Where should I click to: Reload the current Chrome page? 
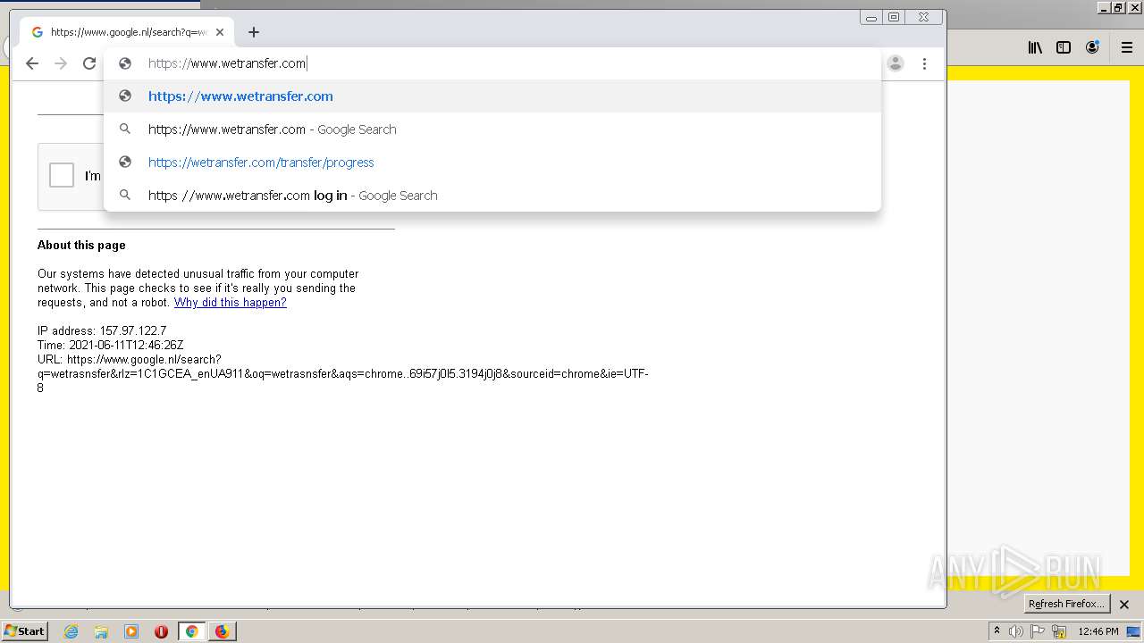[x=89, y=63]
